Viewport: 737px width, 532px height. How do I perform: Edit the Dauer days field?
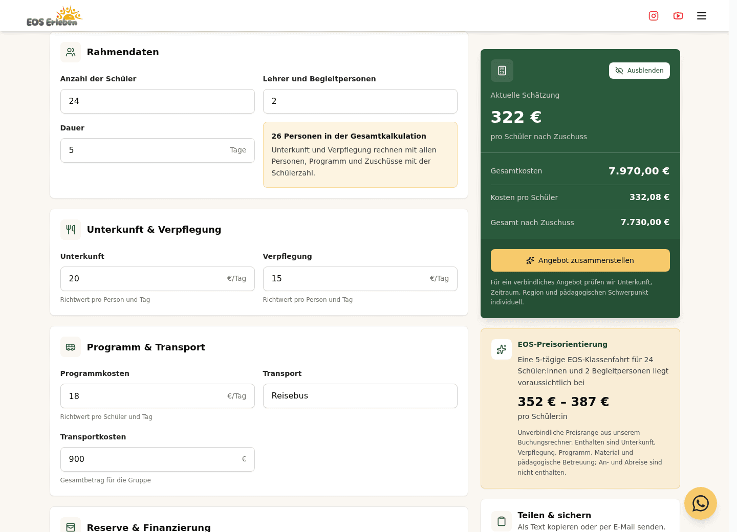click(x=158, y=150)
